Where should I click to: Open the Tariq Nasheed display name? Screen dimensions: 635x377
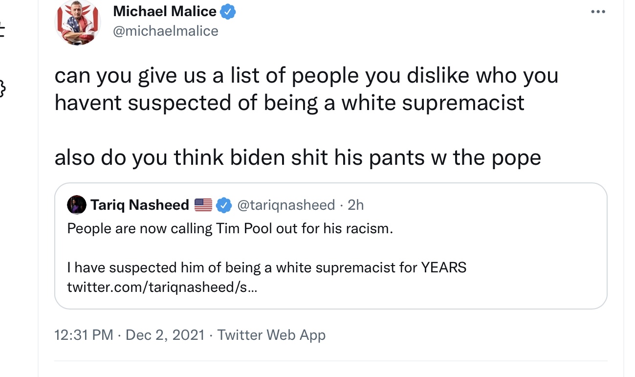coord(139,205)
